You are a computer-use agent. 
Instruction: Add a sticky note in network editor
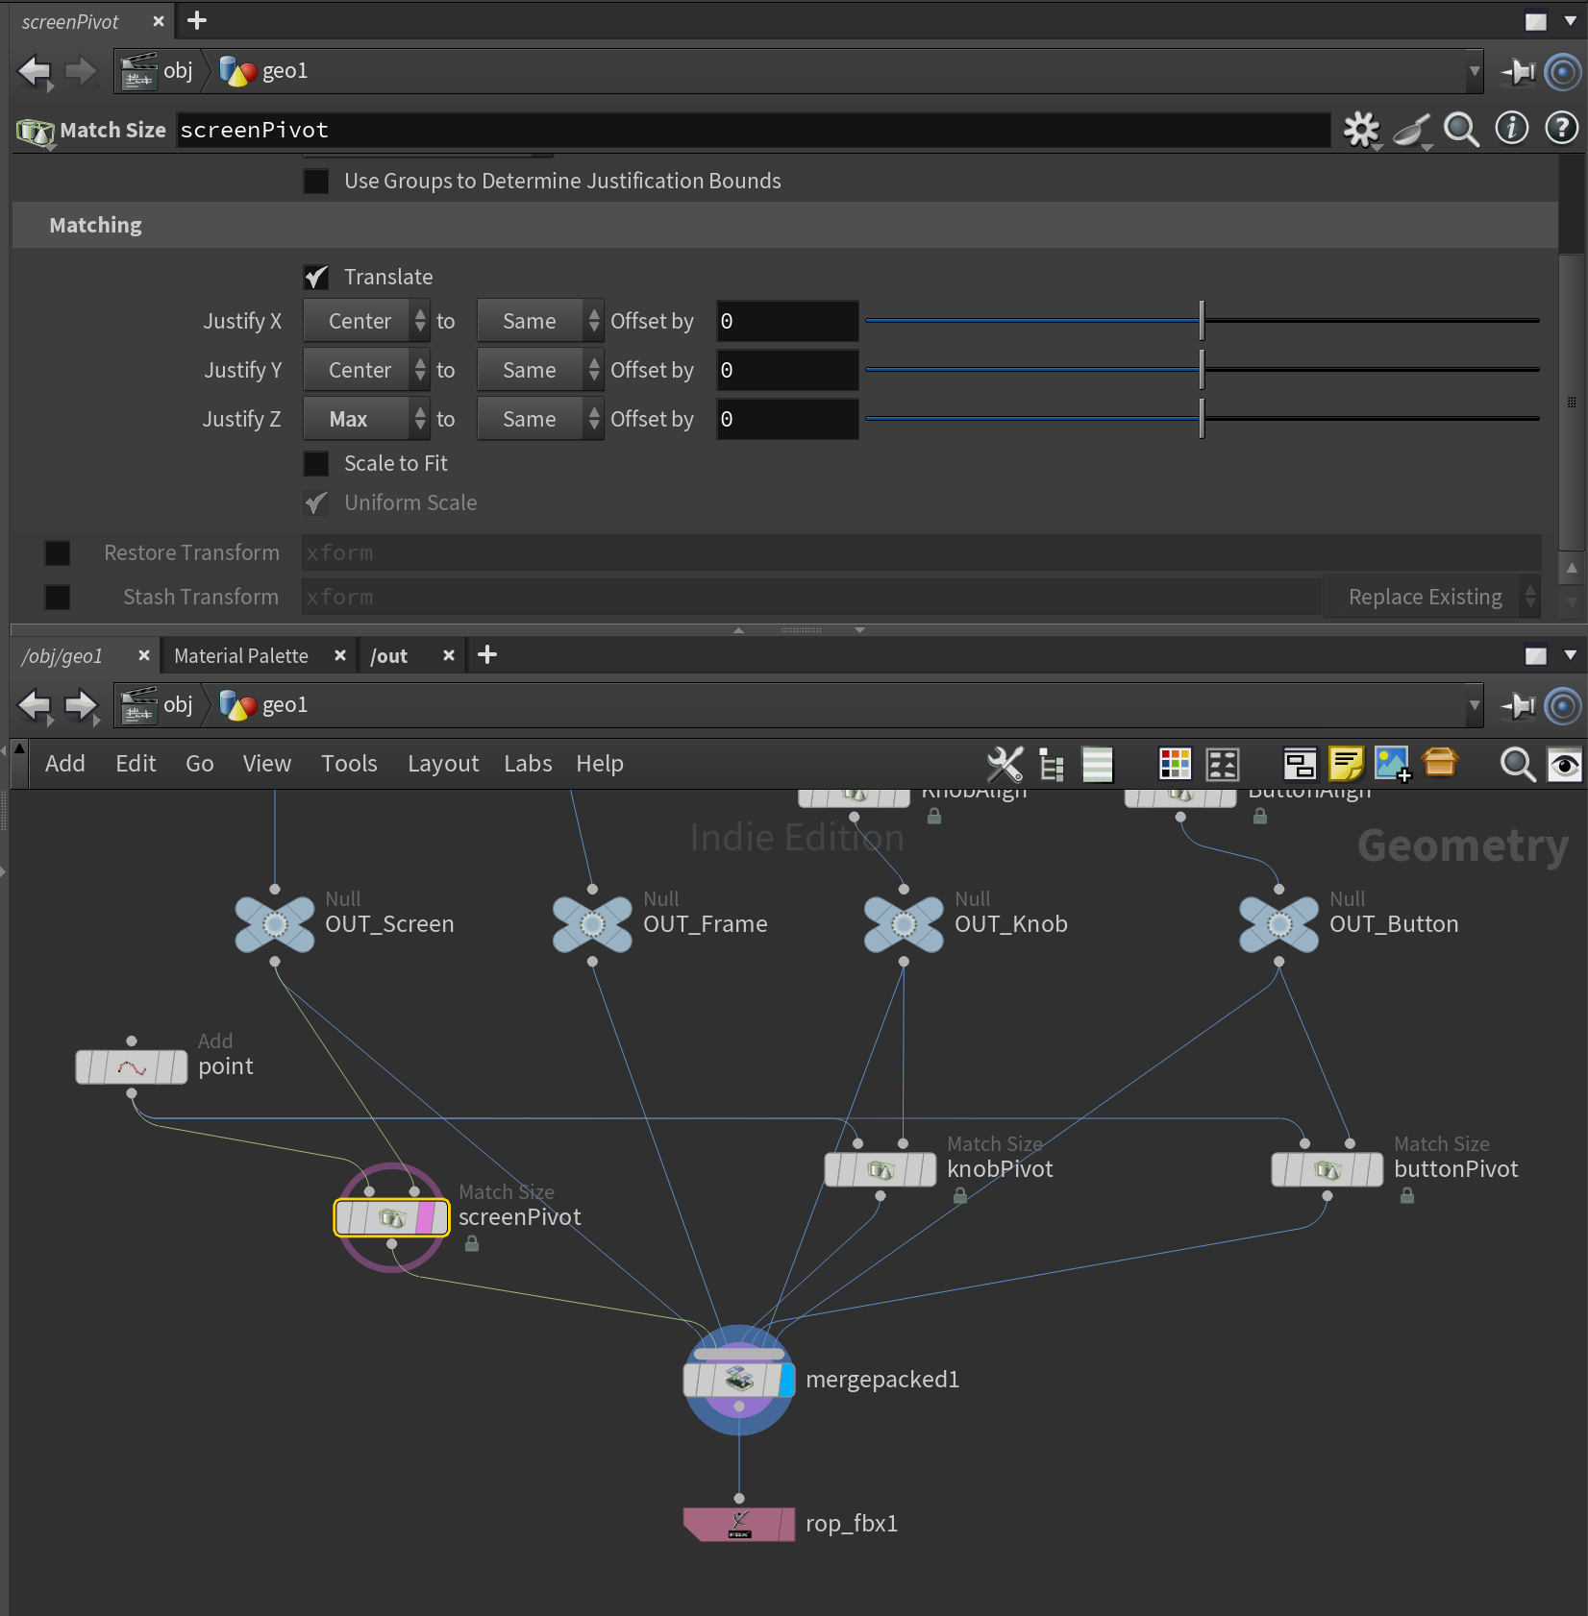(x=1346, y=765)
